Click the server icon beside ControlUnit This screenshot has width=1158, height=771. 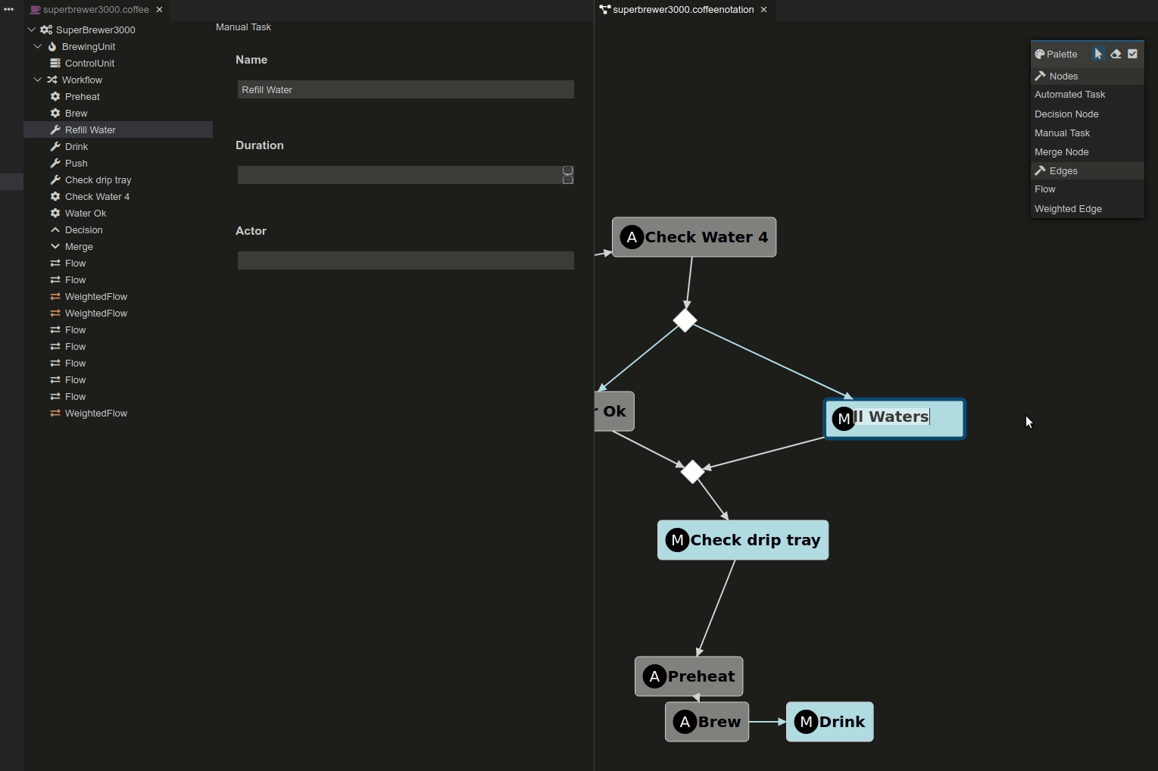[55, 63]
